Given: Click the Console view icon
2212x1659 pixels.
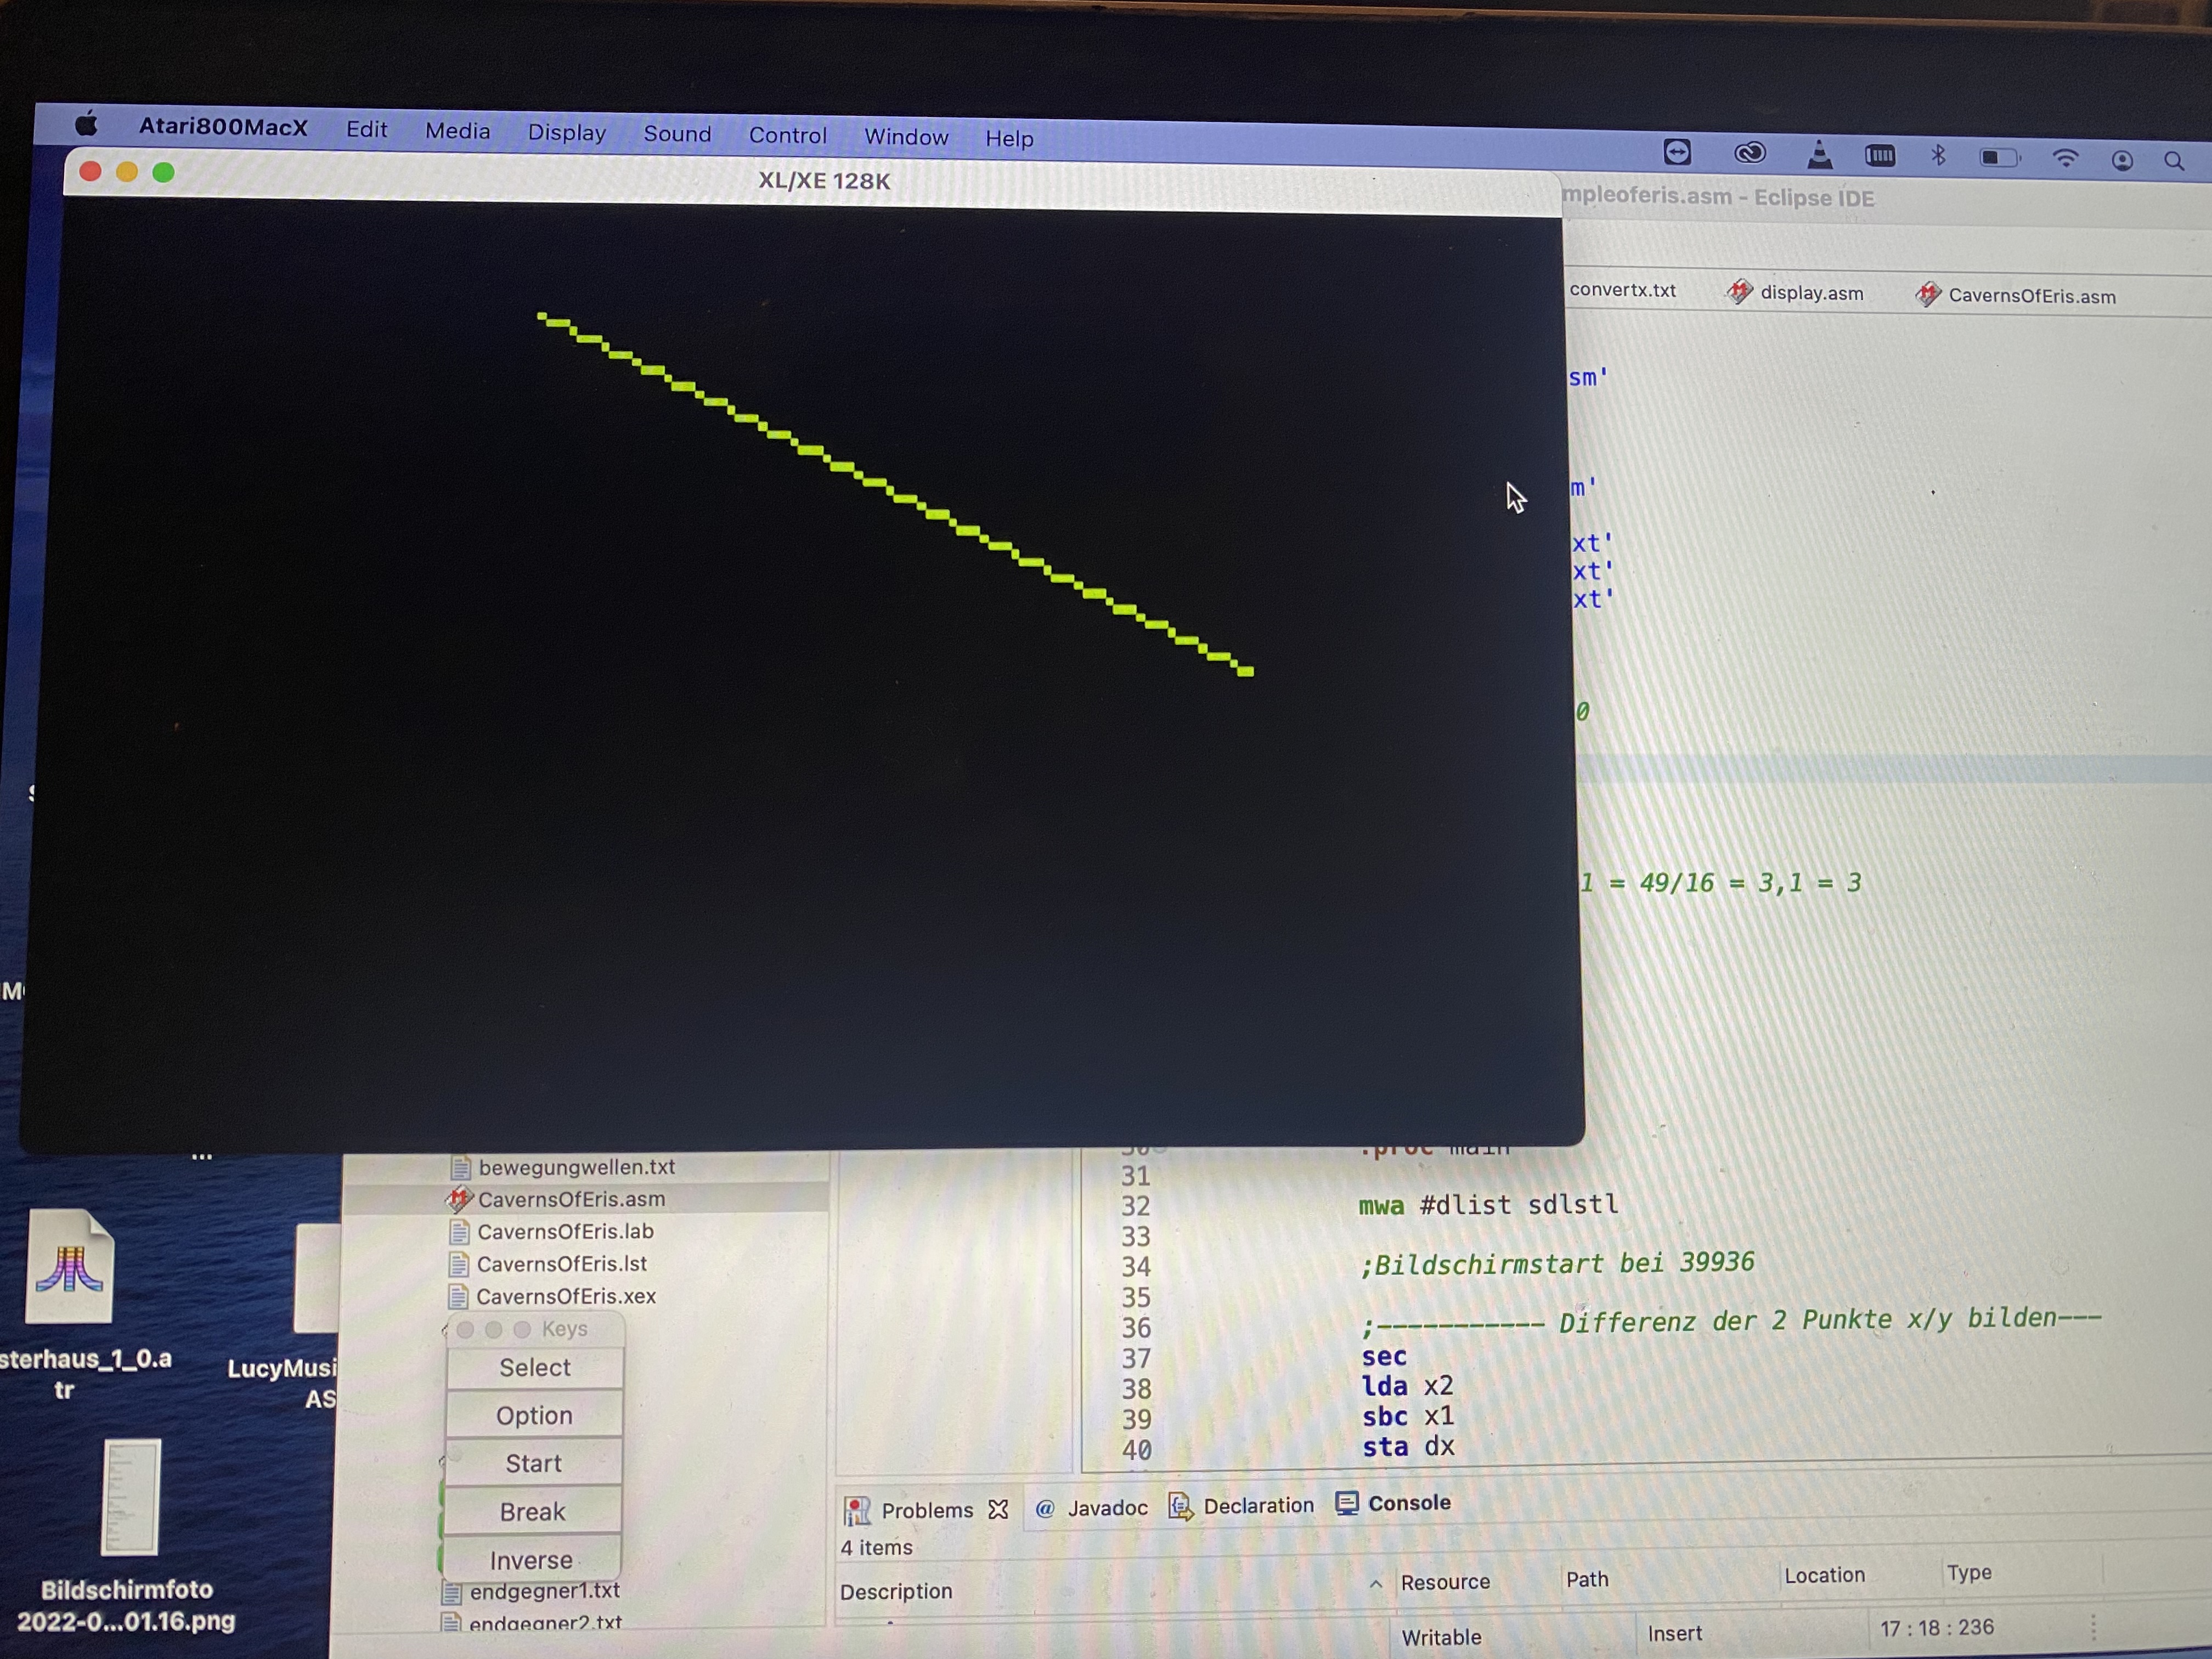Looking at the screenshot, I should pos(1347,1503).
